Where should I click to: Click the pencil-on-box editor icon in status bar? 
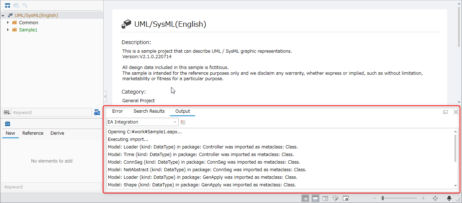pos(335,198)
